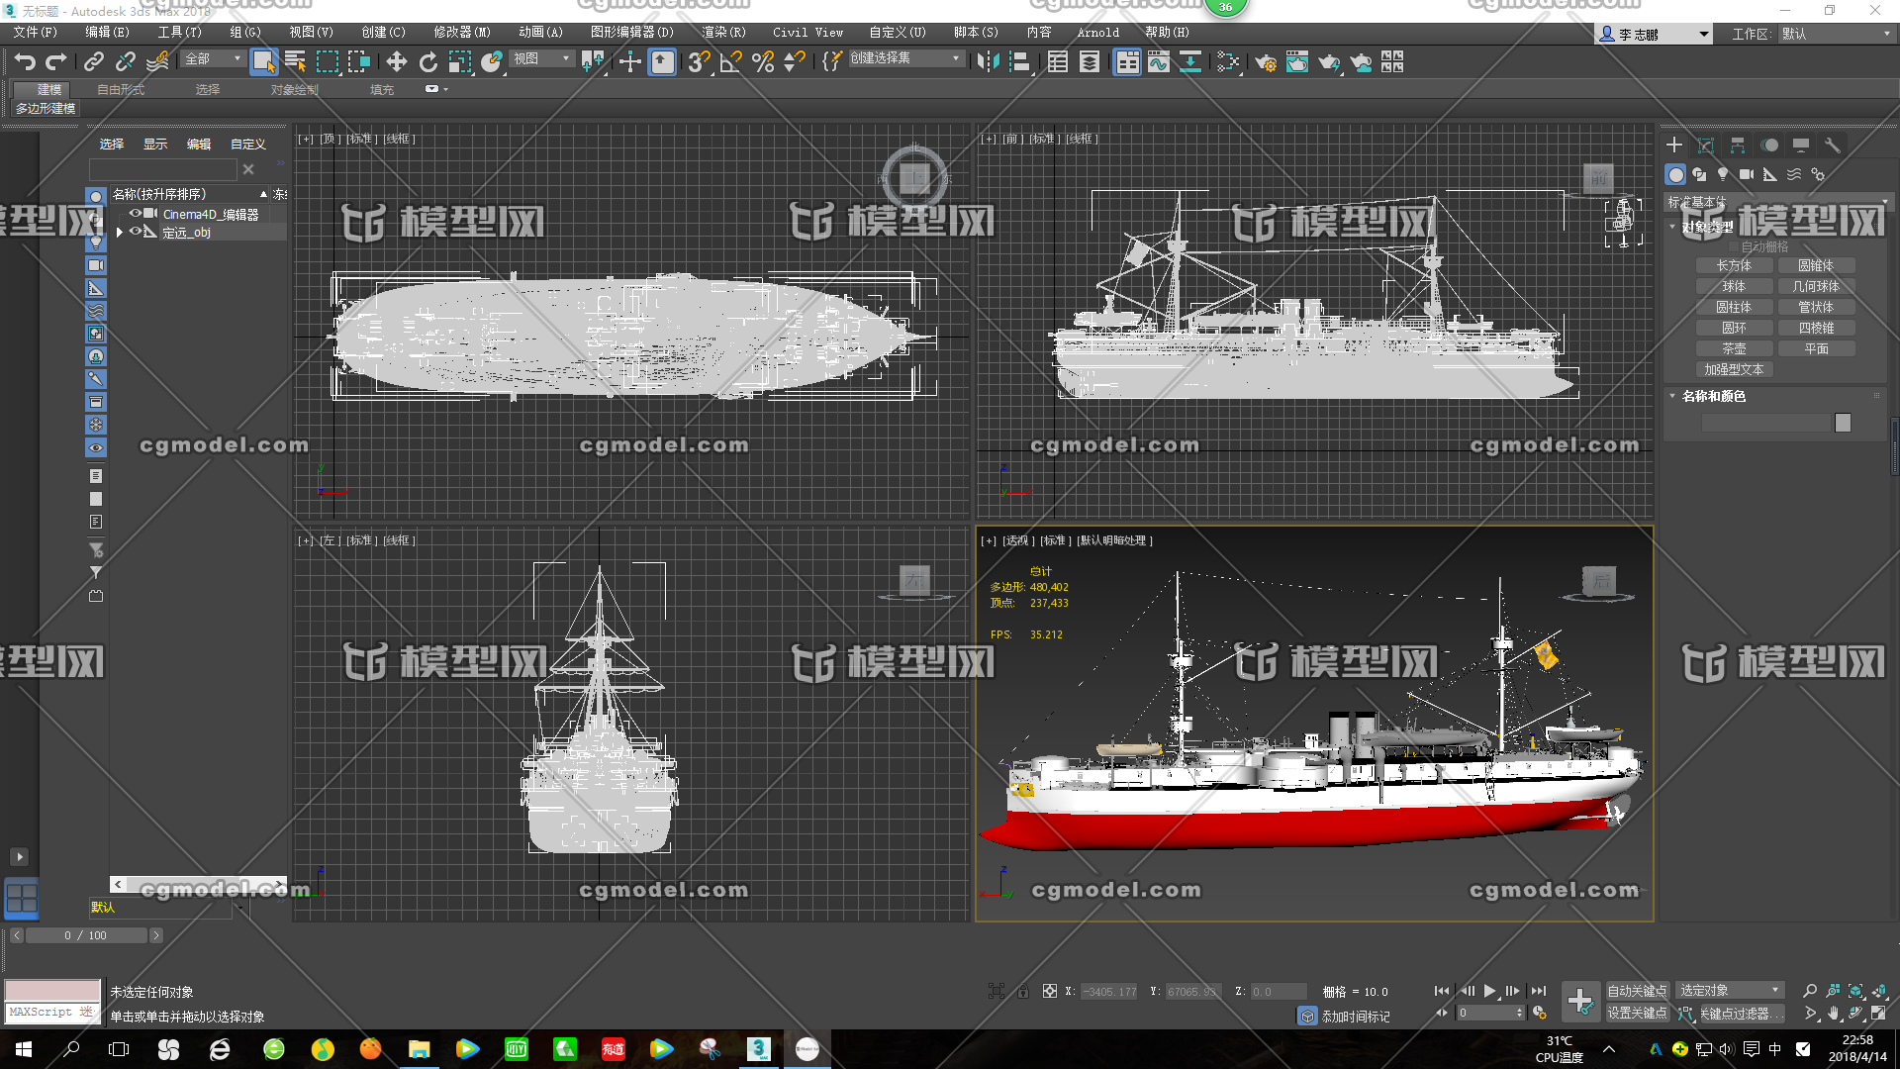Open the 渲染(R) menu
The height and width of the screenshot is (1069, 1900).
[724, 32]
